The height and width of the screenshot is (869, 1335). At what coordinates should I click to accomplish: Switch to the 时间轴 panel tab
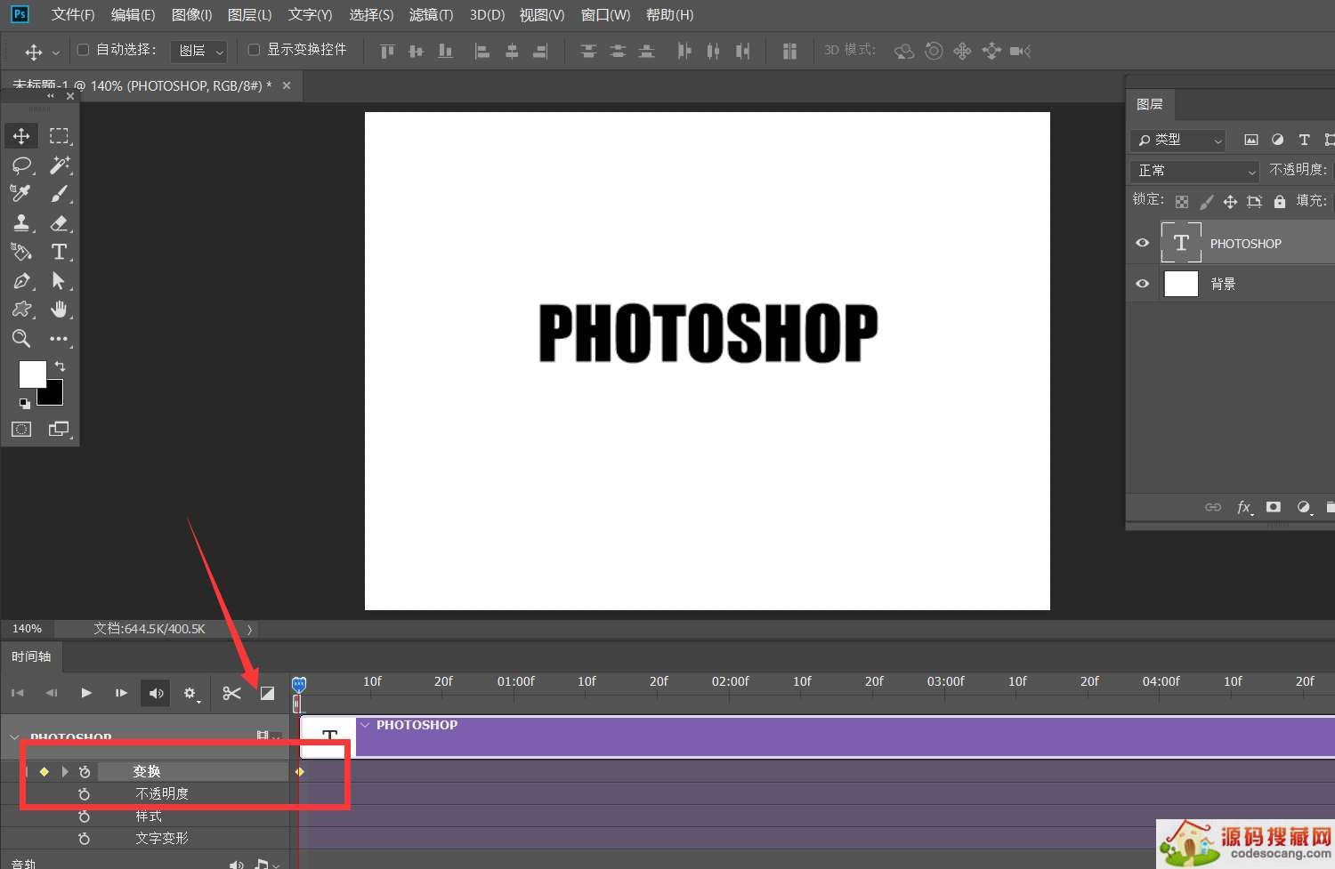[x=31, y=656]
